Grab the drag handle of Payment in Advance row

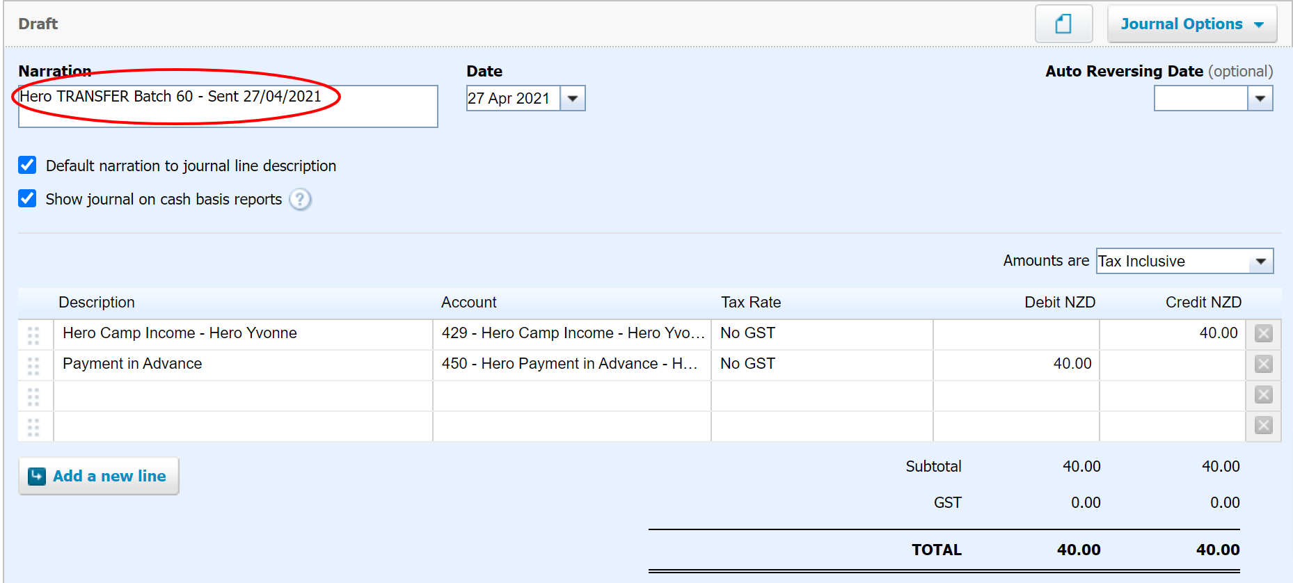(x=33, y=365)
